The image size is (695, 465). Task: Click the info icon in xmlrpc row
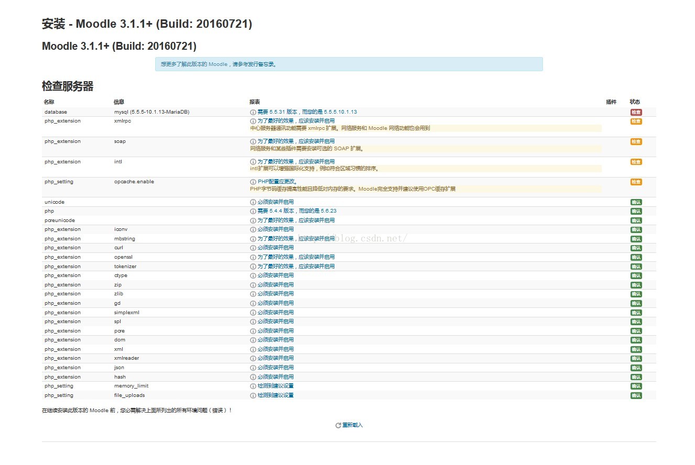point(253,121)
